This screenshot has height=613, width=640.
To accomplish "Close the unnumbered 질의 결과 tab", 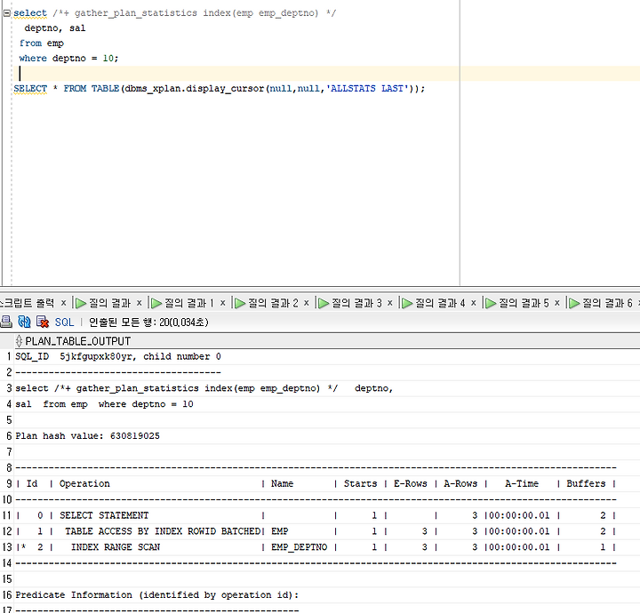I will click(x=140, y=303).
